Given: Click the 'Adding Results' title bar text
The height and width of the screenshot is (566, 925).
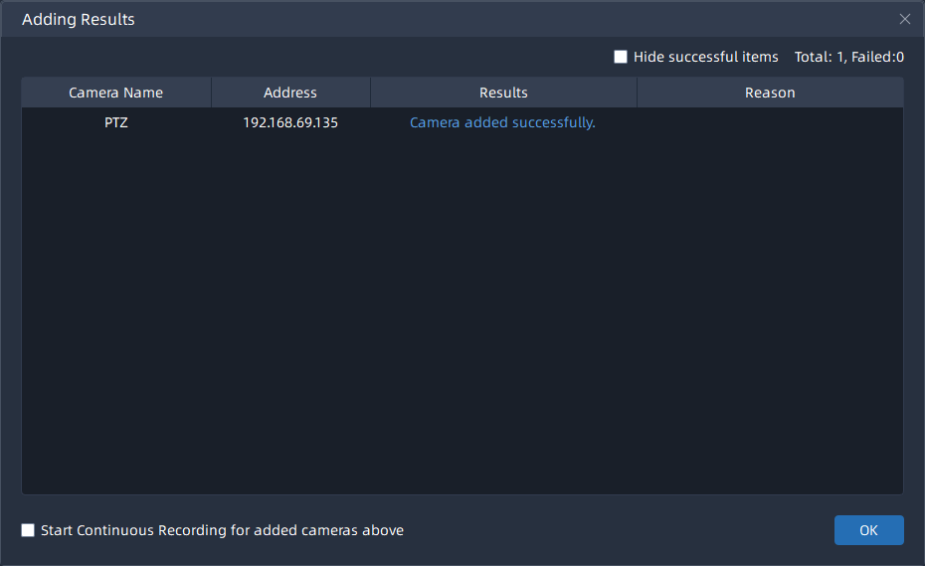Looking at the screenshot, I should (x=79, y=19).
